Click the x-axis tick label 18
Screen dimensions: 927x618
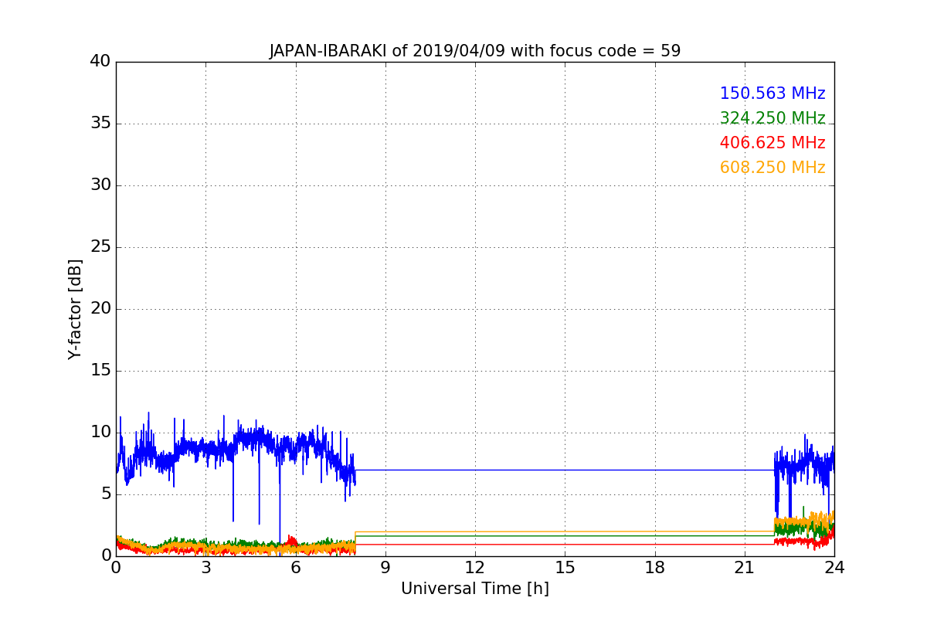(x=654, y=568)
